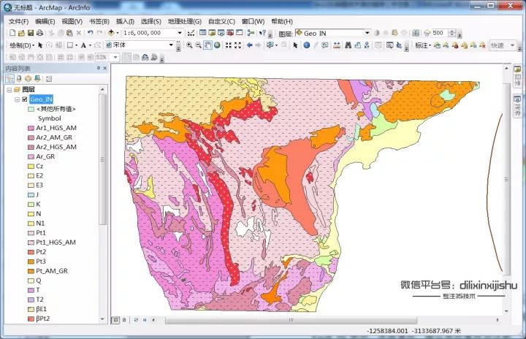The height and width of the screenshot is (339, 526).
Task: Toggle visibility of Geo_IN layer
Action: tap(25, 99)
